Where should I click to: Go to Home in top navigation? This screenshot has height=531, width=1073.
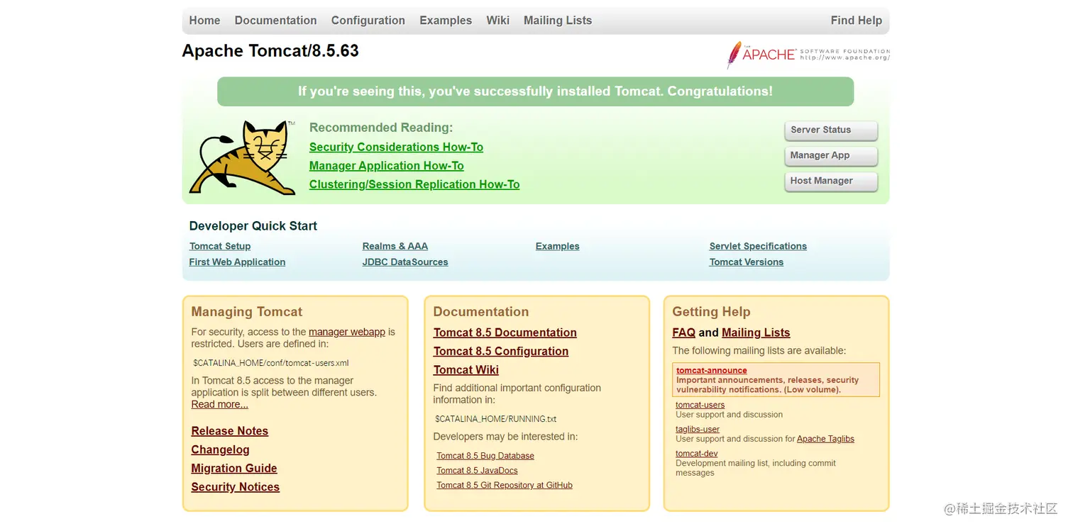pos(204,21)
